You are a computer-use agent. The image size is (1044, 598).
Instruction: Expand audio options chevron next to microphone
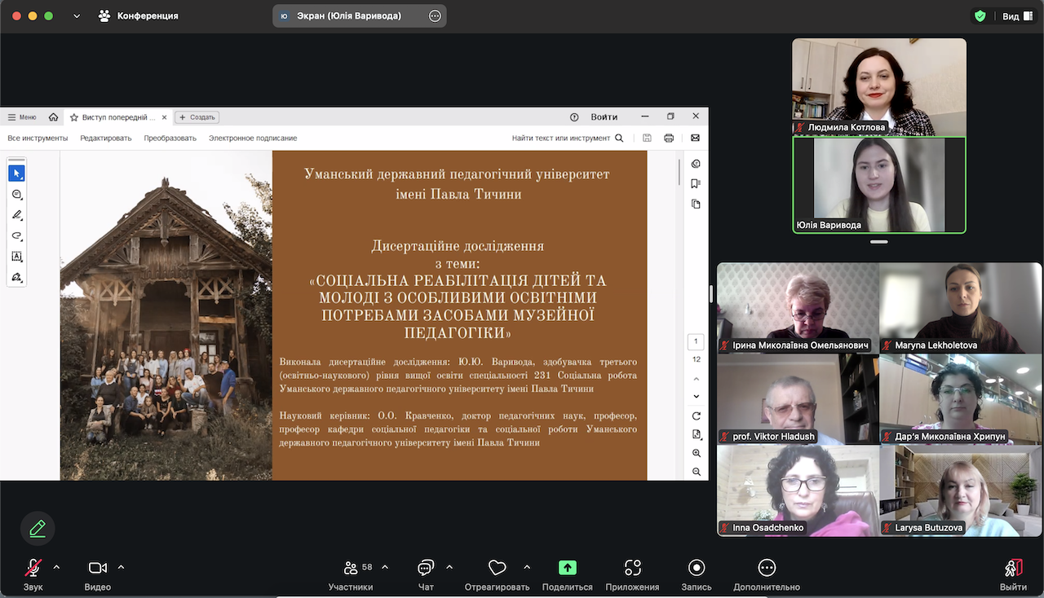pos(56,567)
